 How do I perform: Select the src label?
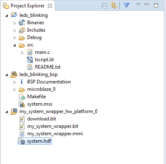30,45
